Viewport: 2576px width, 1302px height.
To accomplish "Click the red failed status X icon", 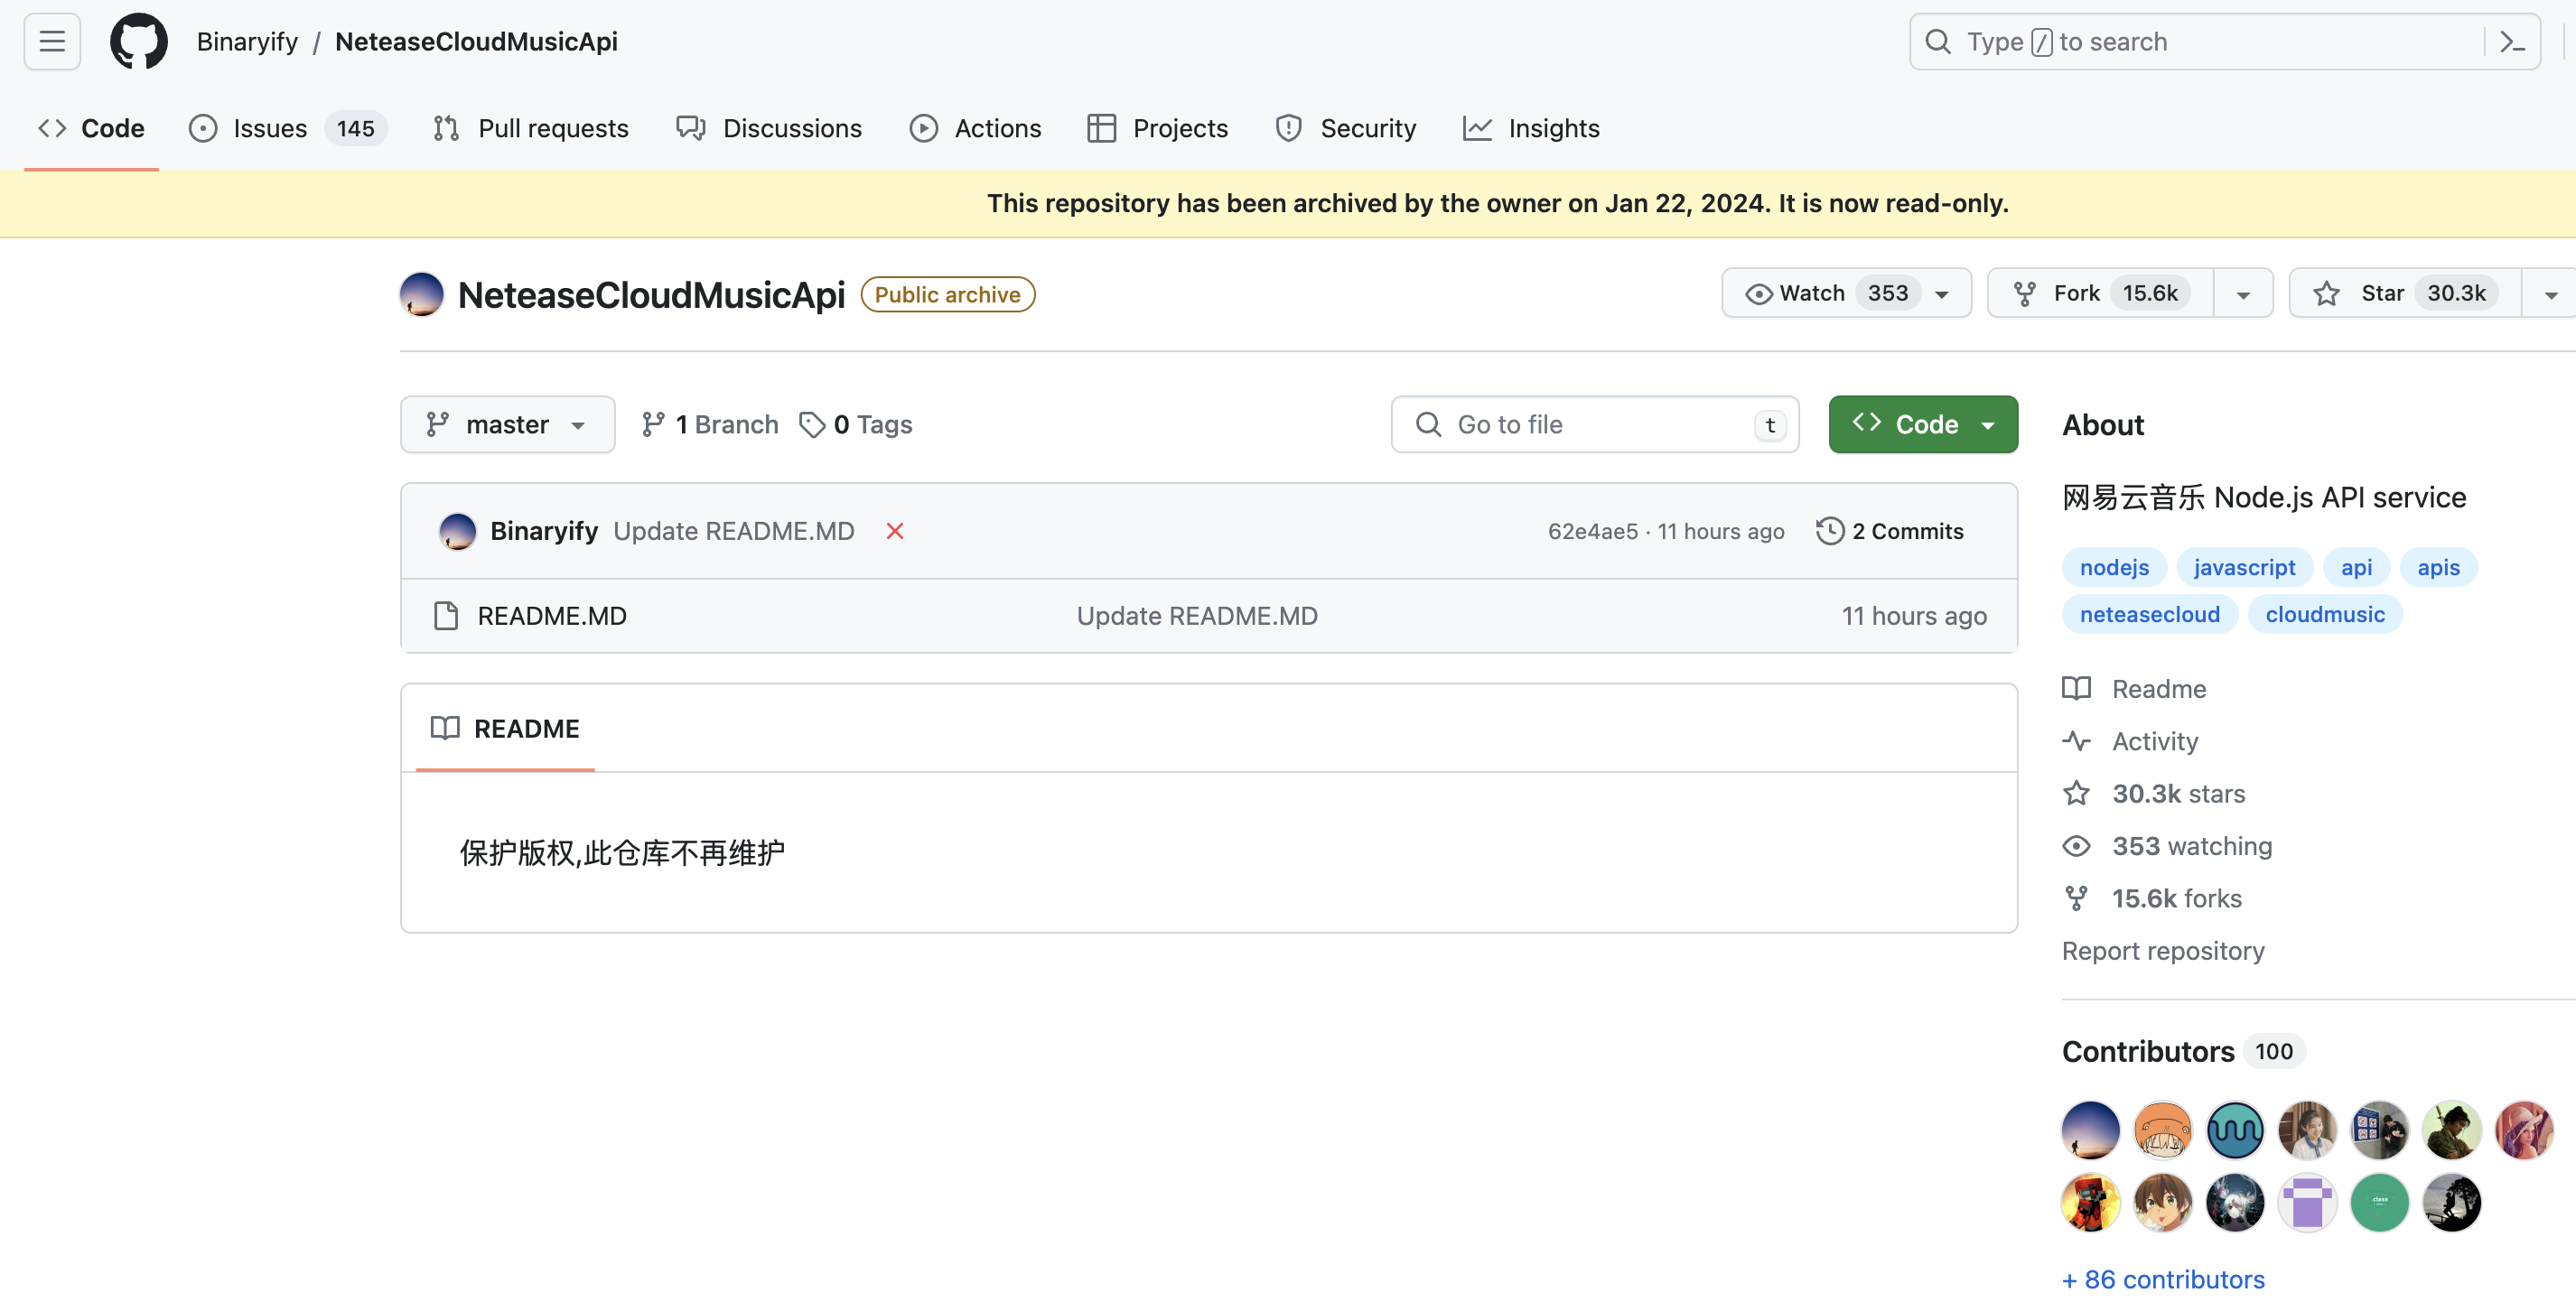I will pyautogui.click(x=895, y=531).
